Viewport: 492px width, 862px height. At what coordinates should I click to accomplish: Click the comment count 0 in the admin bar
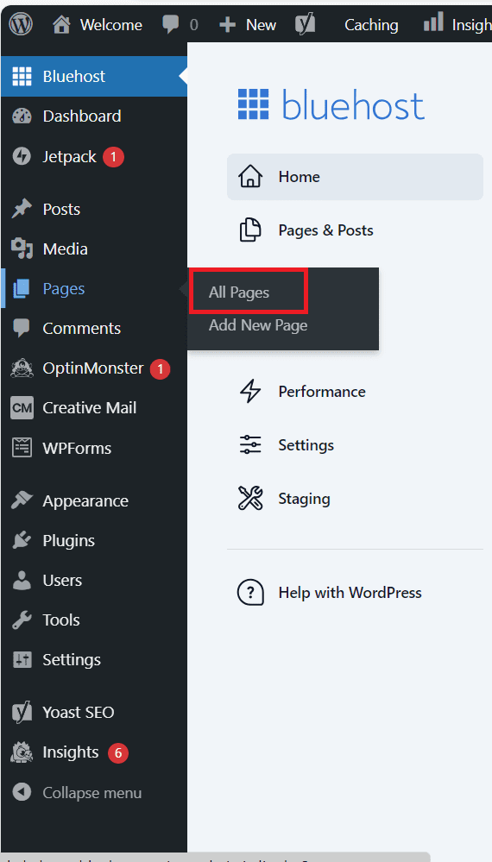[x=194, y=25]
